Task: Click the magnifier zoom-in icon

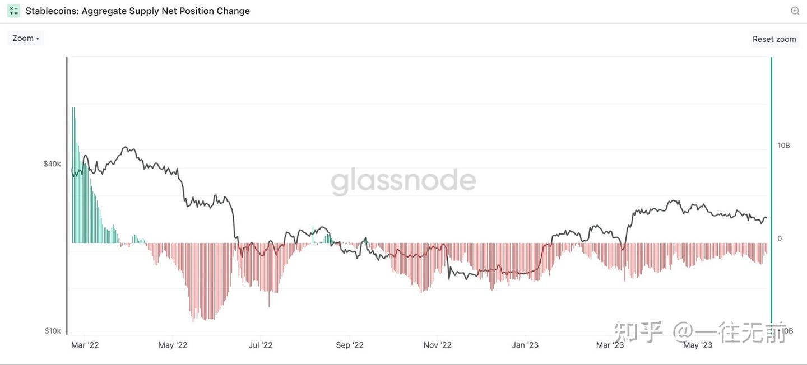Action: pyautogui.click(x=795, y=11)
